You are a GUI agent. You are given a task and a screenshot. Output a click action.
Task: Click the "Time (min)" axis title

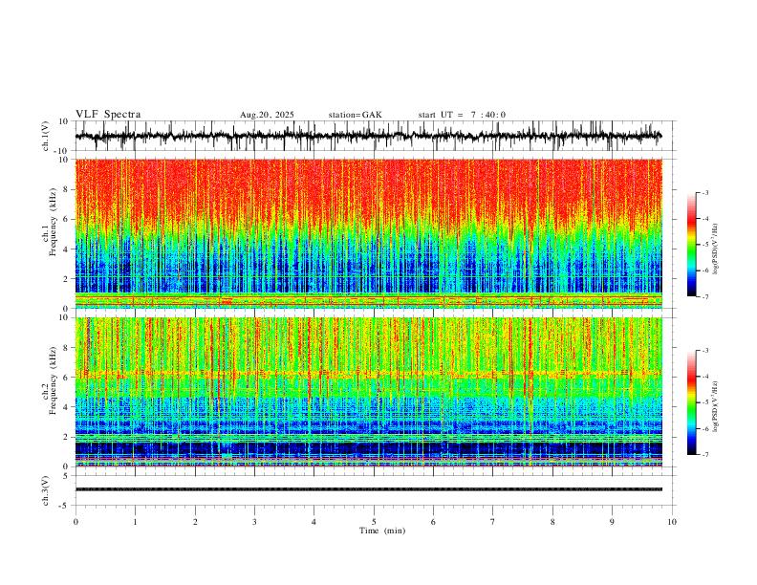[382, 531]
